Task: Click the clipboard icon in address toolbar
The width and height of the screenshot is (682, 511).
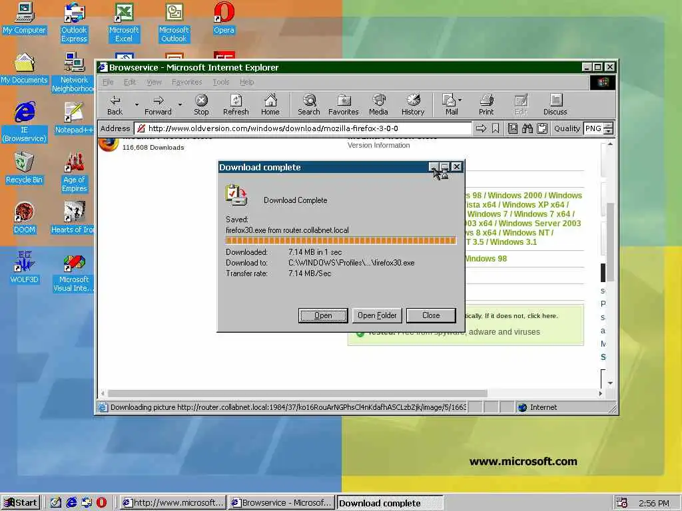Action: click(x=542, y=128)
